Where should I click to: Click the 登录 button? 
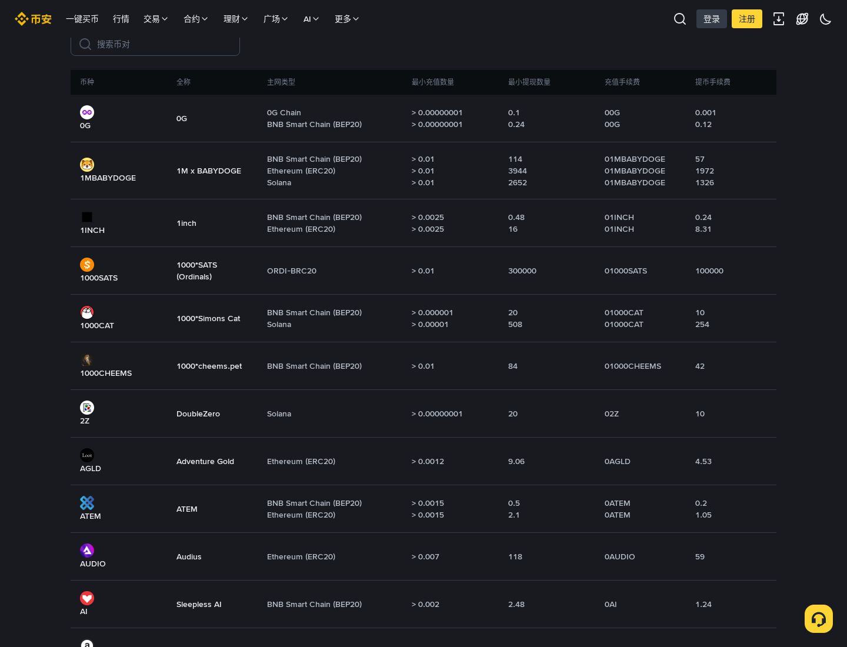pos(712,19)
